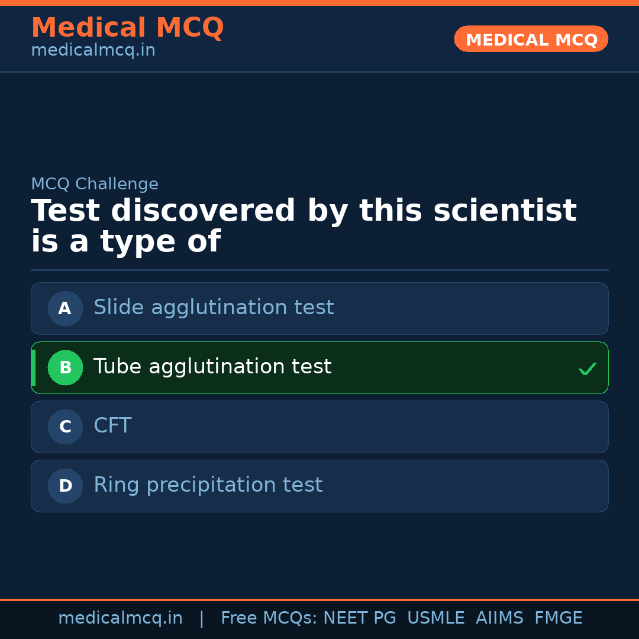The image size is (639, 639).
Task: Click the circular C badge icon
Action: [65, 427]
